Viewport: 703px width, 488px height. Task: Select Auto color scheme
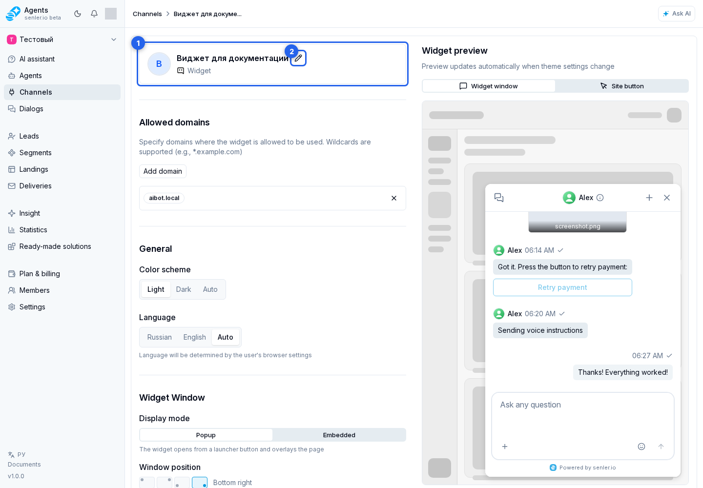[x=210, y=289]
